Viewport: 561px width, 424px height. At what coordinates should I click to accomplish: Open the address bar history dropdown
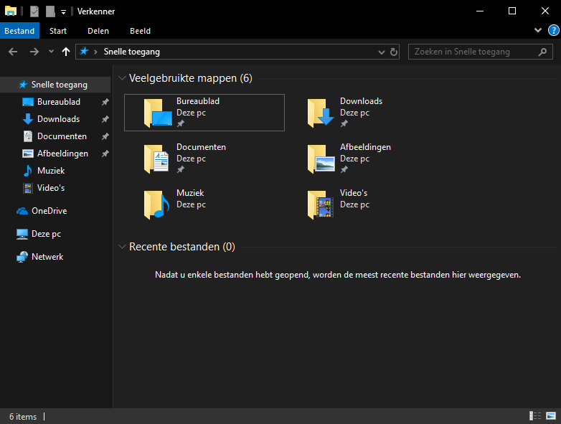[x=382, y=52]
